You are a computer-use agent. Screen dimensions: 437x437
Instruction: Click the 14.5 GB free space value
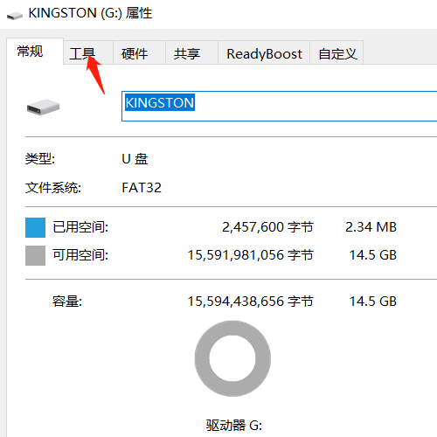pyautogui.click(x=373, y=255)
